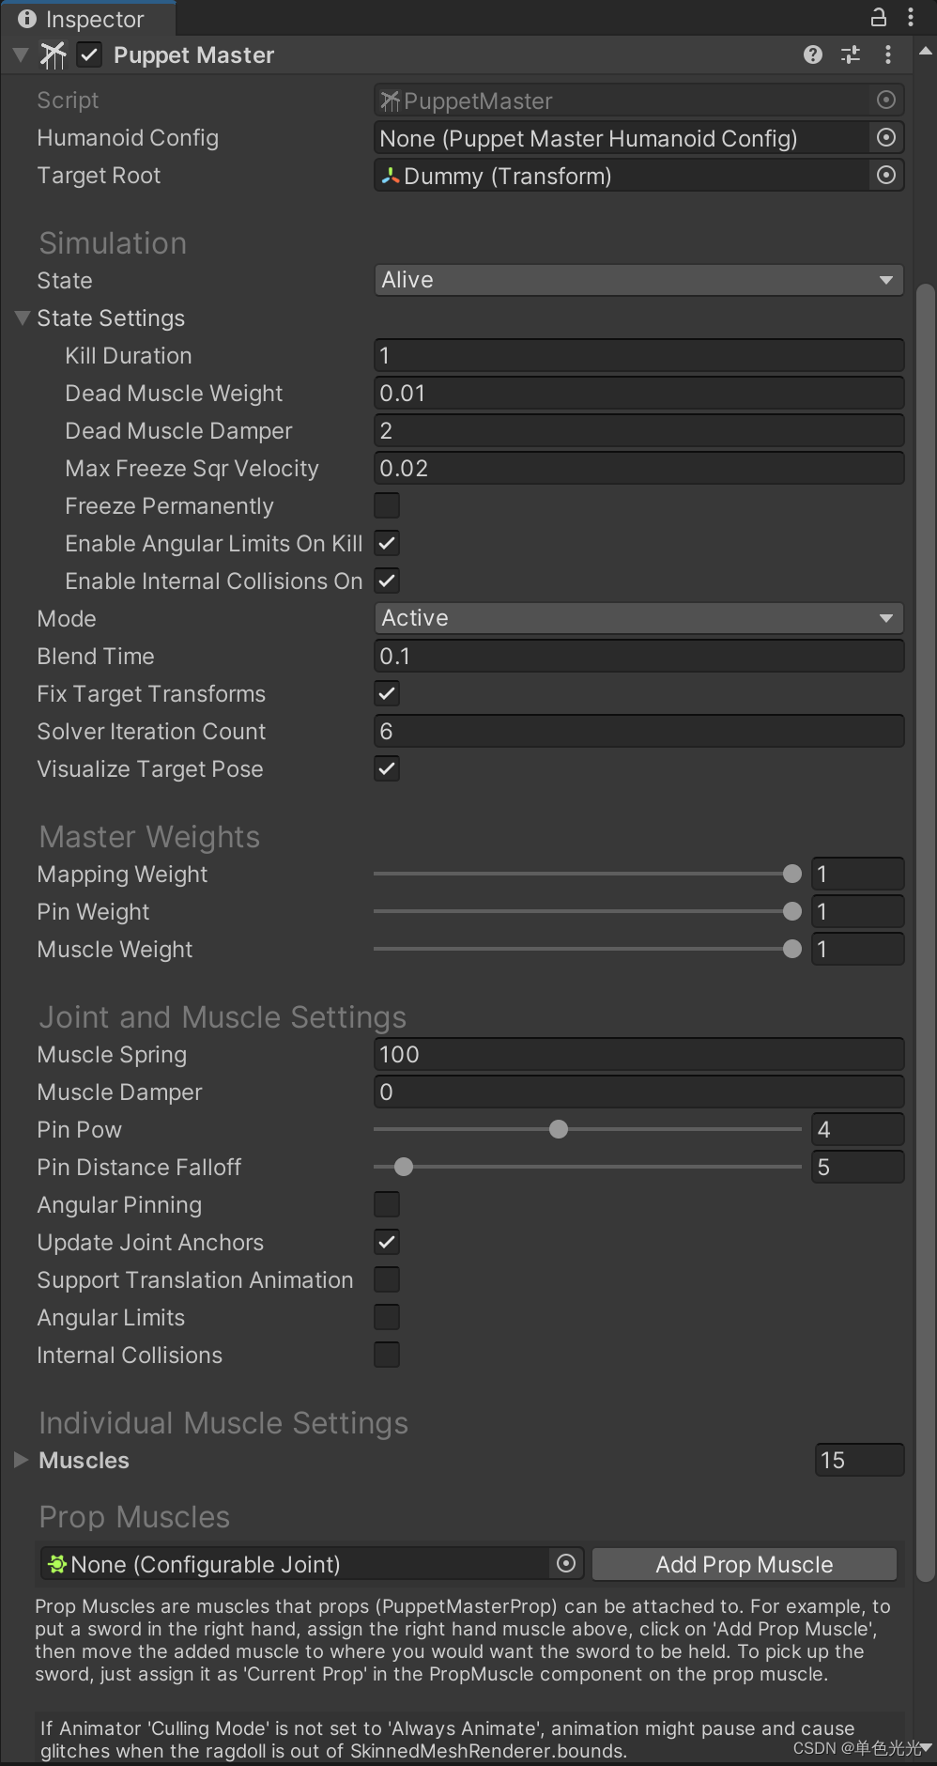The image size is (937, 1766).
Task: Open Puppet Master component context menu
Action: pos(888,55)
